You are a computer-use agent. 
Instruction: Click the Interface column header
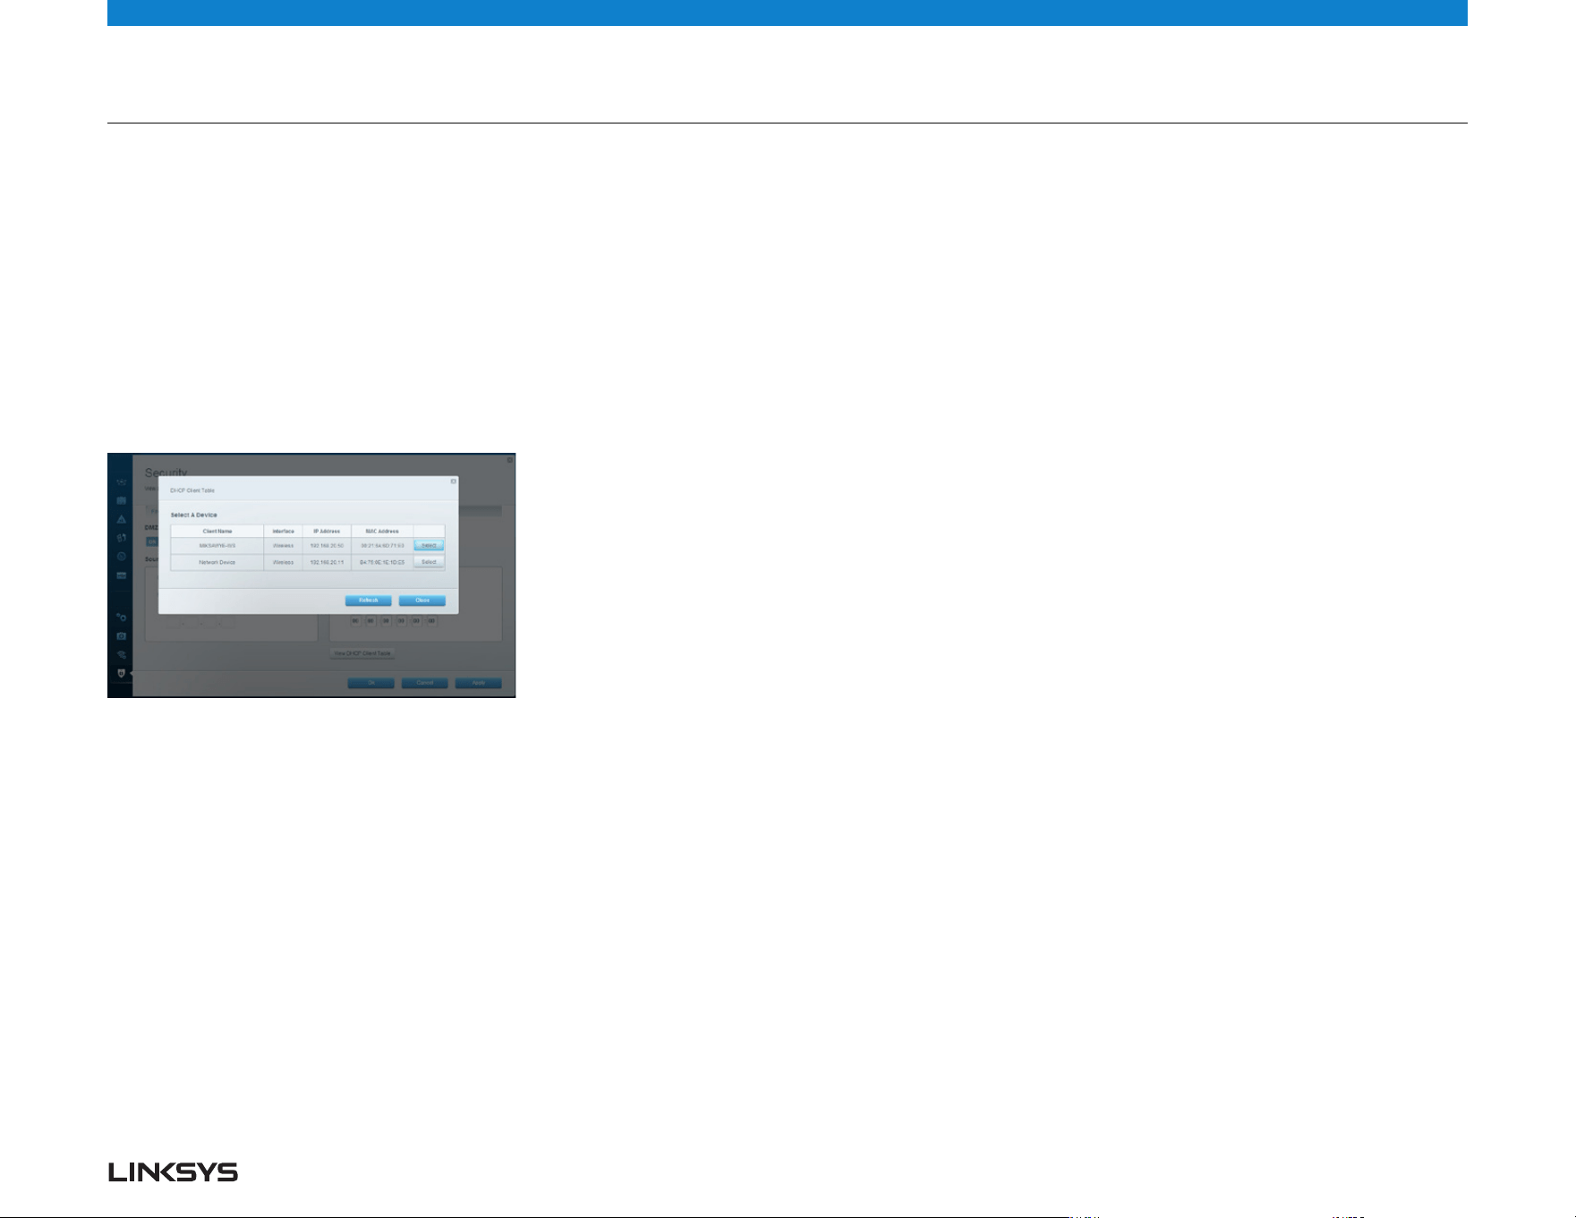(x=284, y=532)
